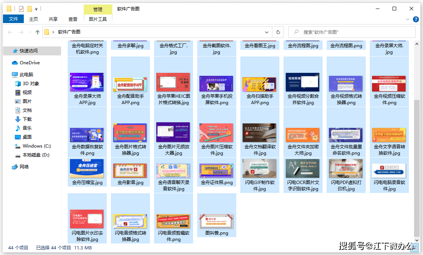Open the quick access toolbar dropdown
The height and width of the screenshot is (255, 423).
(36, 9)
